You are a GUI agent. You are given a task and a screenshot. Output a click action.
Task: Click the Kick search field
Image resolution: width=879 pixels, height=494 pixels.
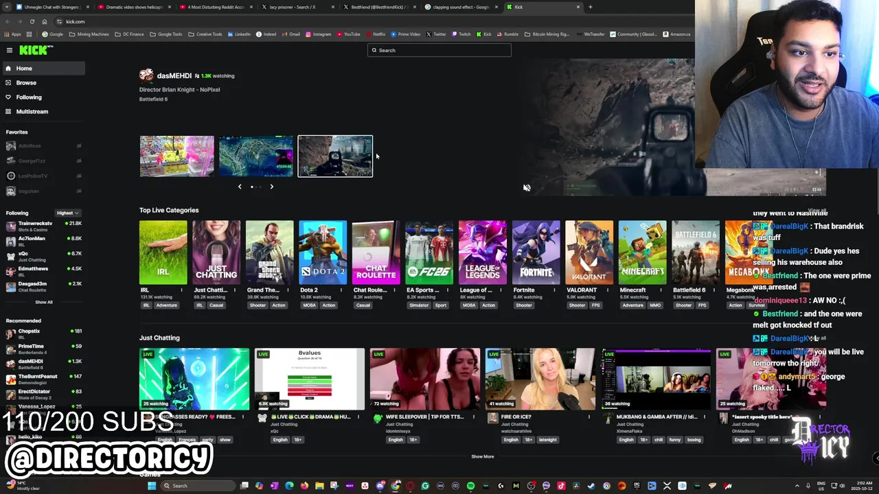(x=439, y=50)
